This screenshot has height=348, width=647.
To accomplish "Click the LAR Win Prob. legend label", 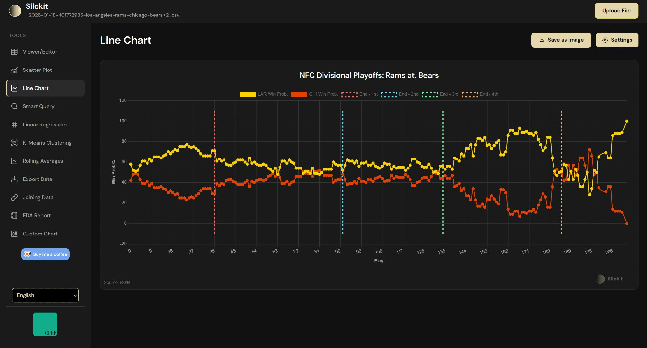I will pos(272,94).
